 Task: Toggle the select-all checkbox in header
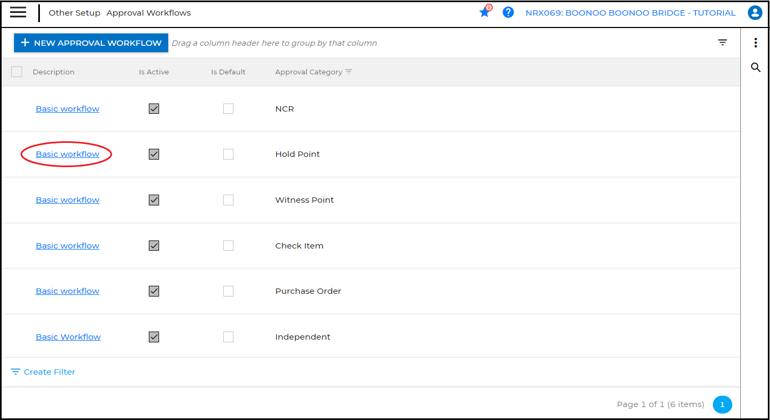click(17, 72)
